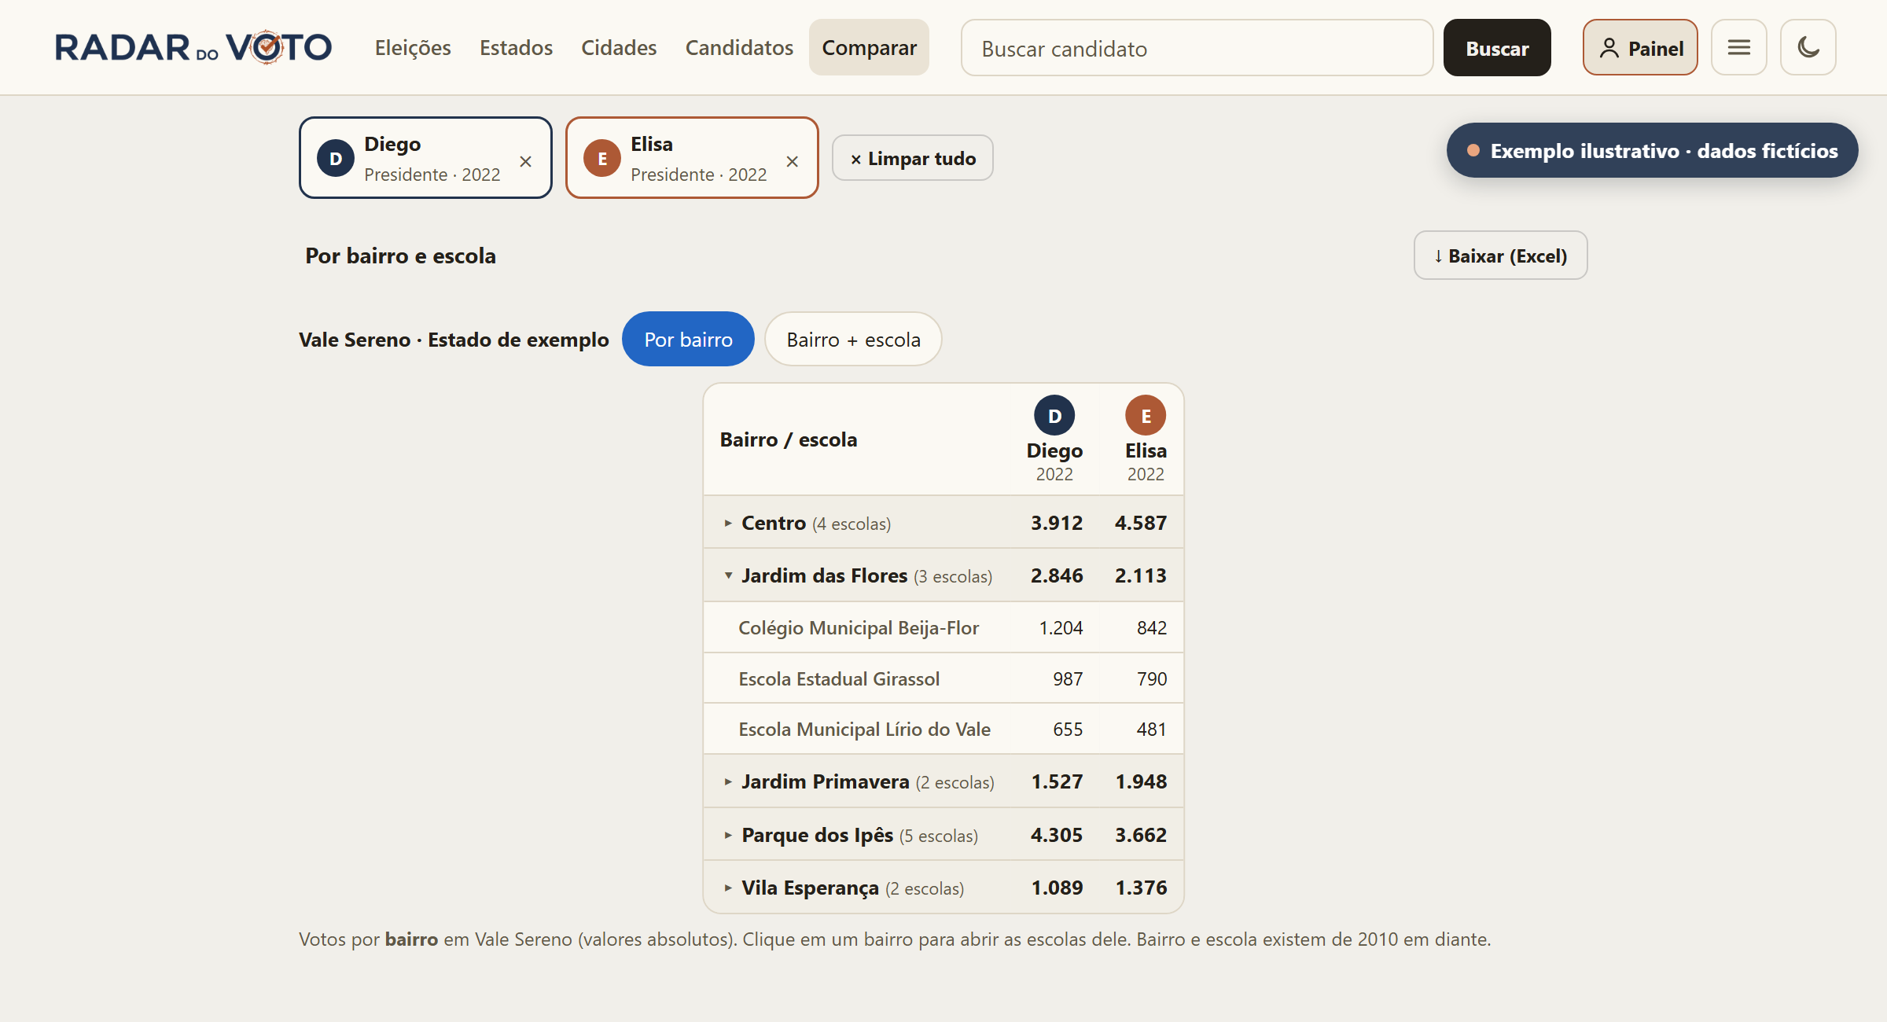Screen dimensions: 1887x1022
Task: Remove Diego chip with its X icon
Action: coord(526,161)
